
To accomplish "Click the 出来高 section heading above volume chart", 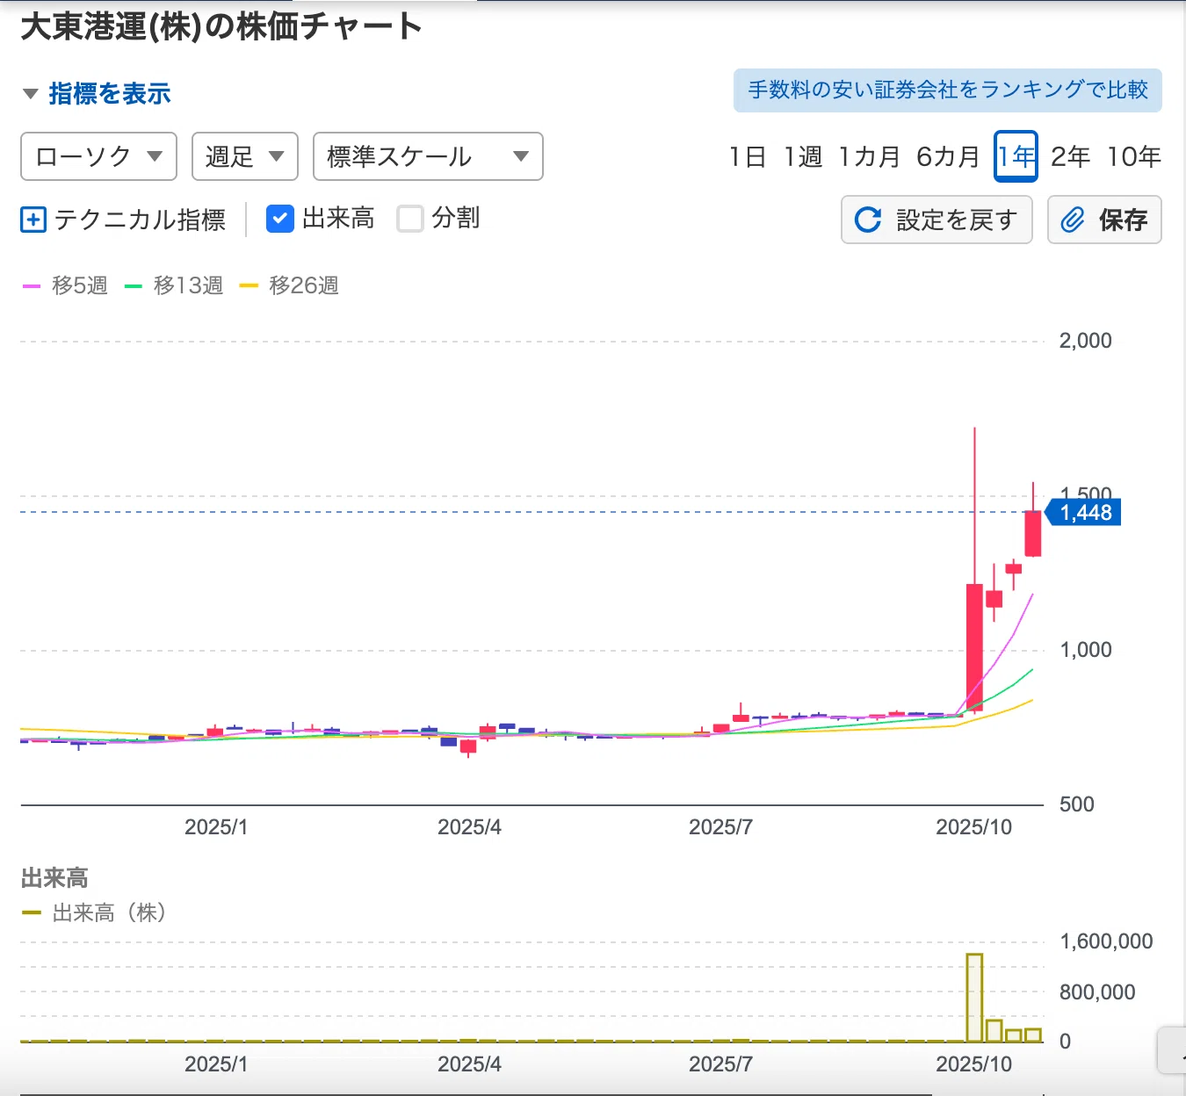I will pos(54,878).
